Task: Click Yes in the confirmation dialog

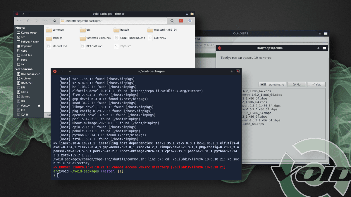Action: tap(316, 85)
